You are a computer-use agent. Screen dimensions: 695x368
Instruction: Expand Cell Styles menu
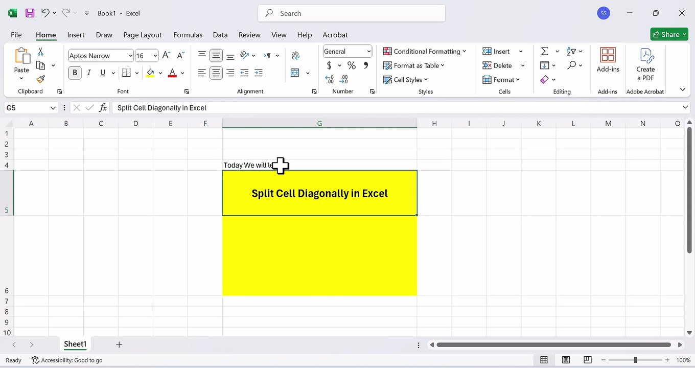click(406, 80)
